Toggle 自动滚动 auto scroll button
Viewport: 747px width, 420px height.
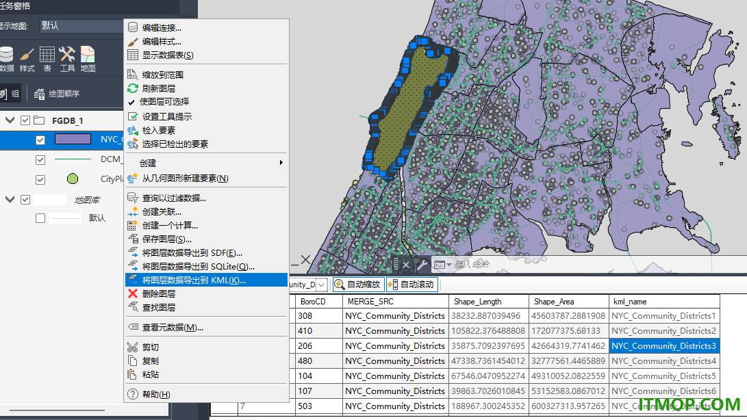[x=412, y=285]
